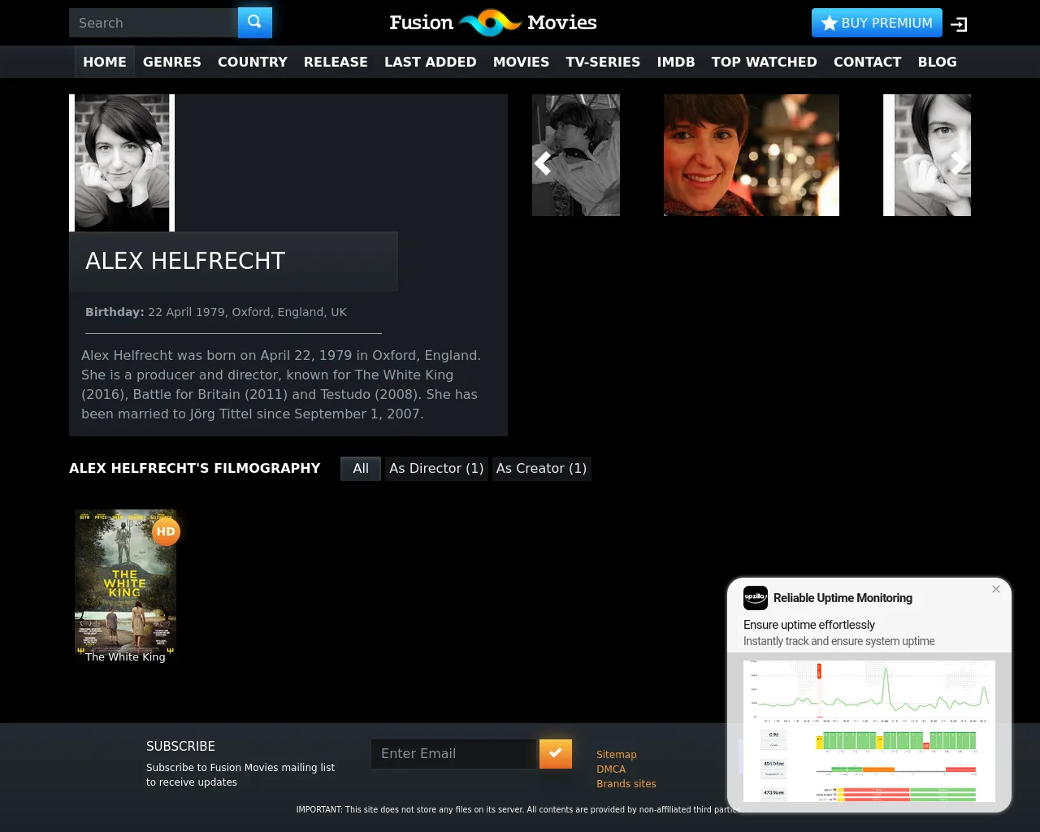The image size is (1040, 832).
Task: Open the COUNTRY menu
Action: [253, 62]
